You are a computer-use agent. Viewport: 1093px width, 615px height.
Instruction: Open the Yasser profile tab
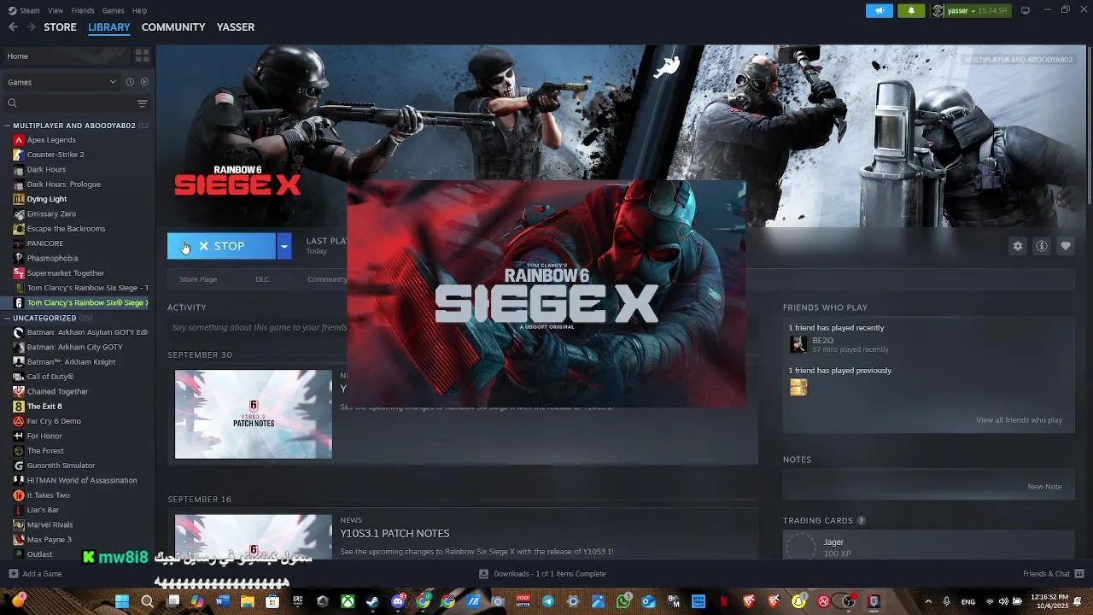pos(236,26)
